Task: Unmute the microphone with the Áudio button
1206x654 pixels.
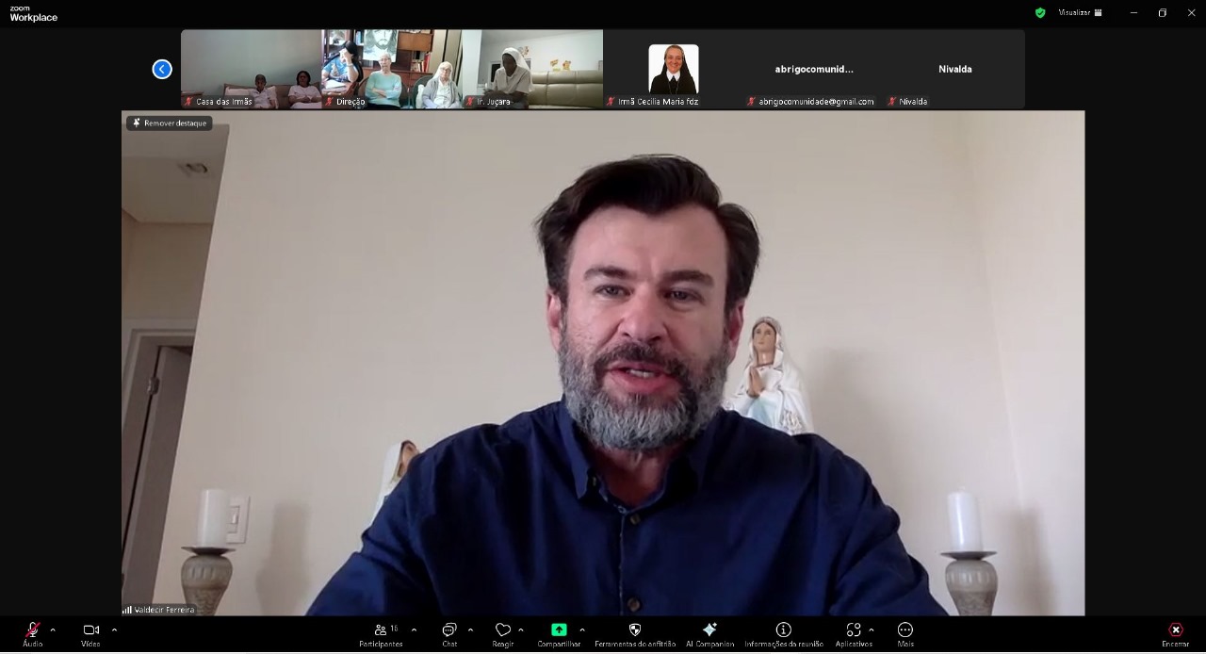Action: click(32, 631)
